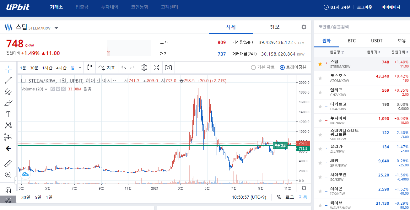The image size is (410, 210).
Task: Open the settings gear beside 정보 tab
Action: (x=304, y=27)
